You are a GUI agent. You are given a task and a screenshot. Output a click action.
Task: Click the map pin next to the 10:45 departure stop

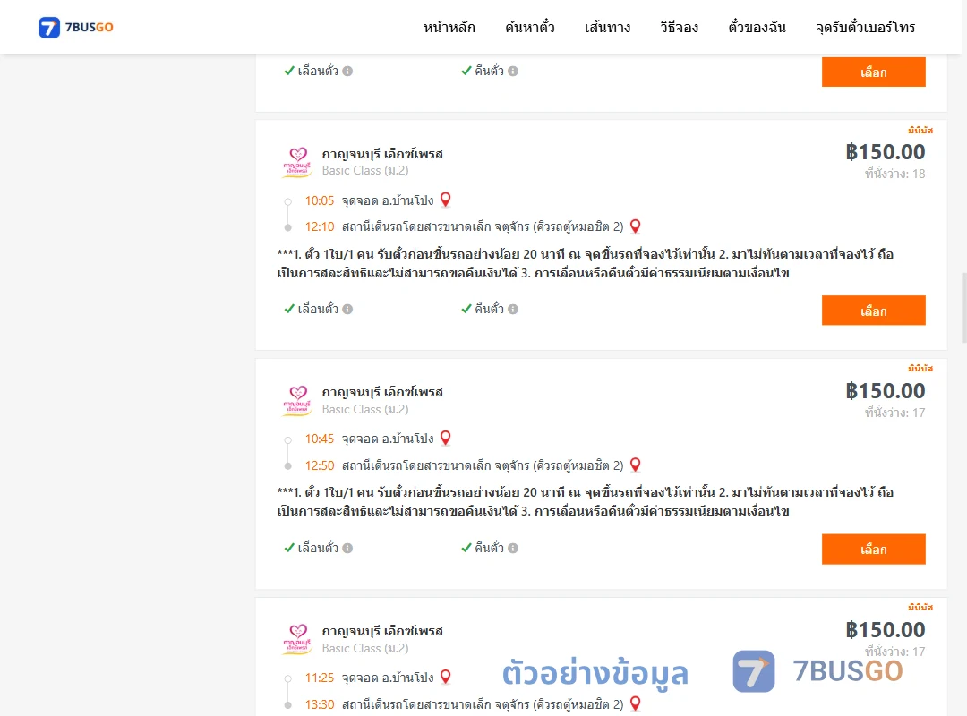pos(445,438)
